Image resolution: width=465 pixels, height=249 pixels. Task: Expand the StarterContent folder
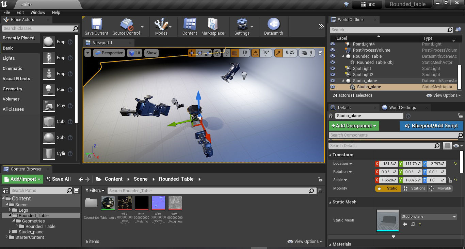click(x=7, y=237)
